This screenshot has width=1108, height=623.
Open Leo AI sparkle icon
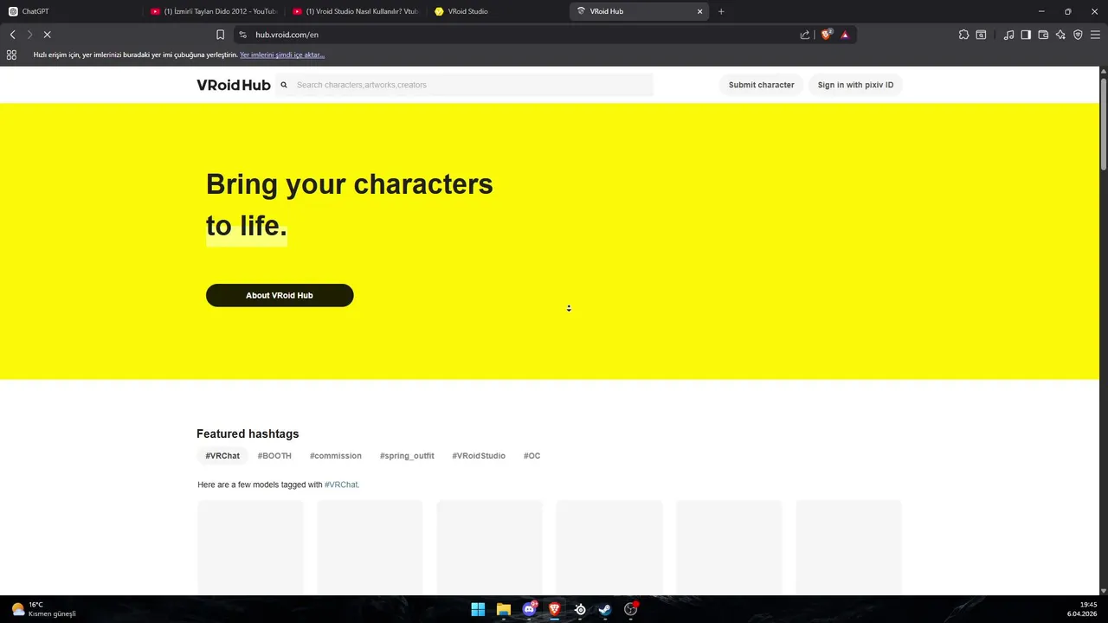click(1060, 35)
